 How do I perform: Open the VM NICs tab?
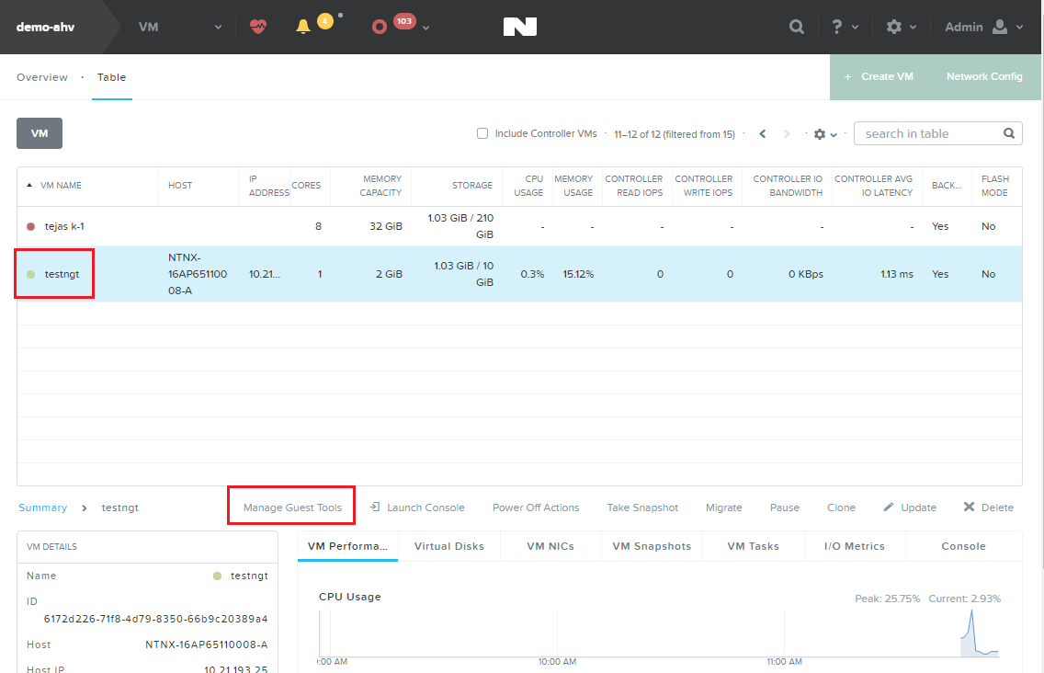point(550,546)
